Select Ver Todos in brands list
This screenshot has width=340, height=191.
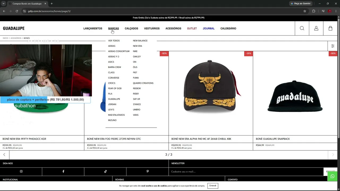(x=114, y=41)
